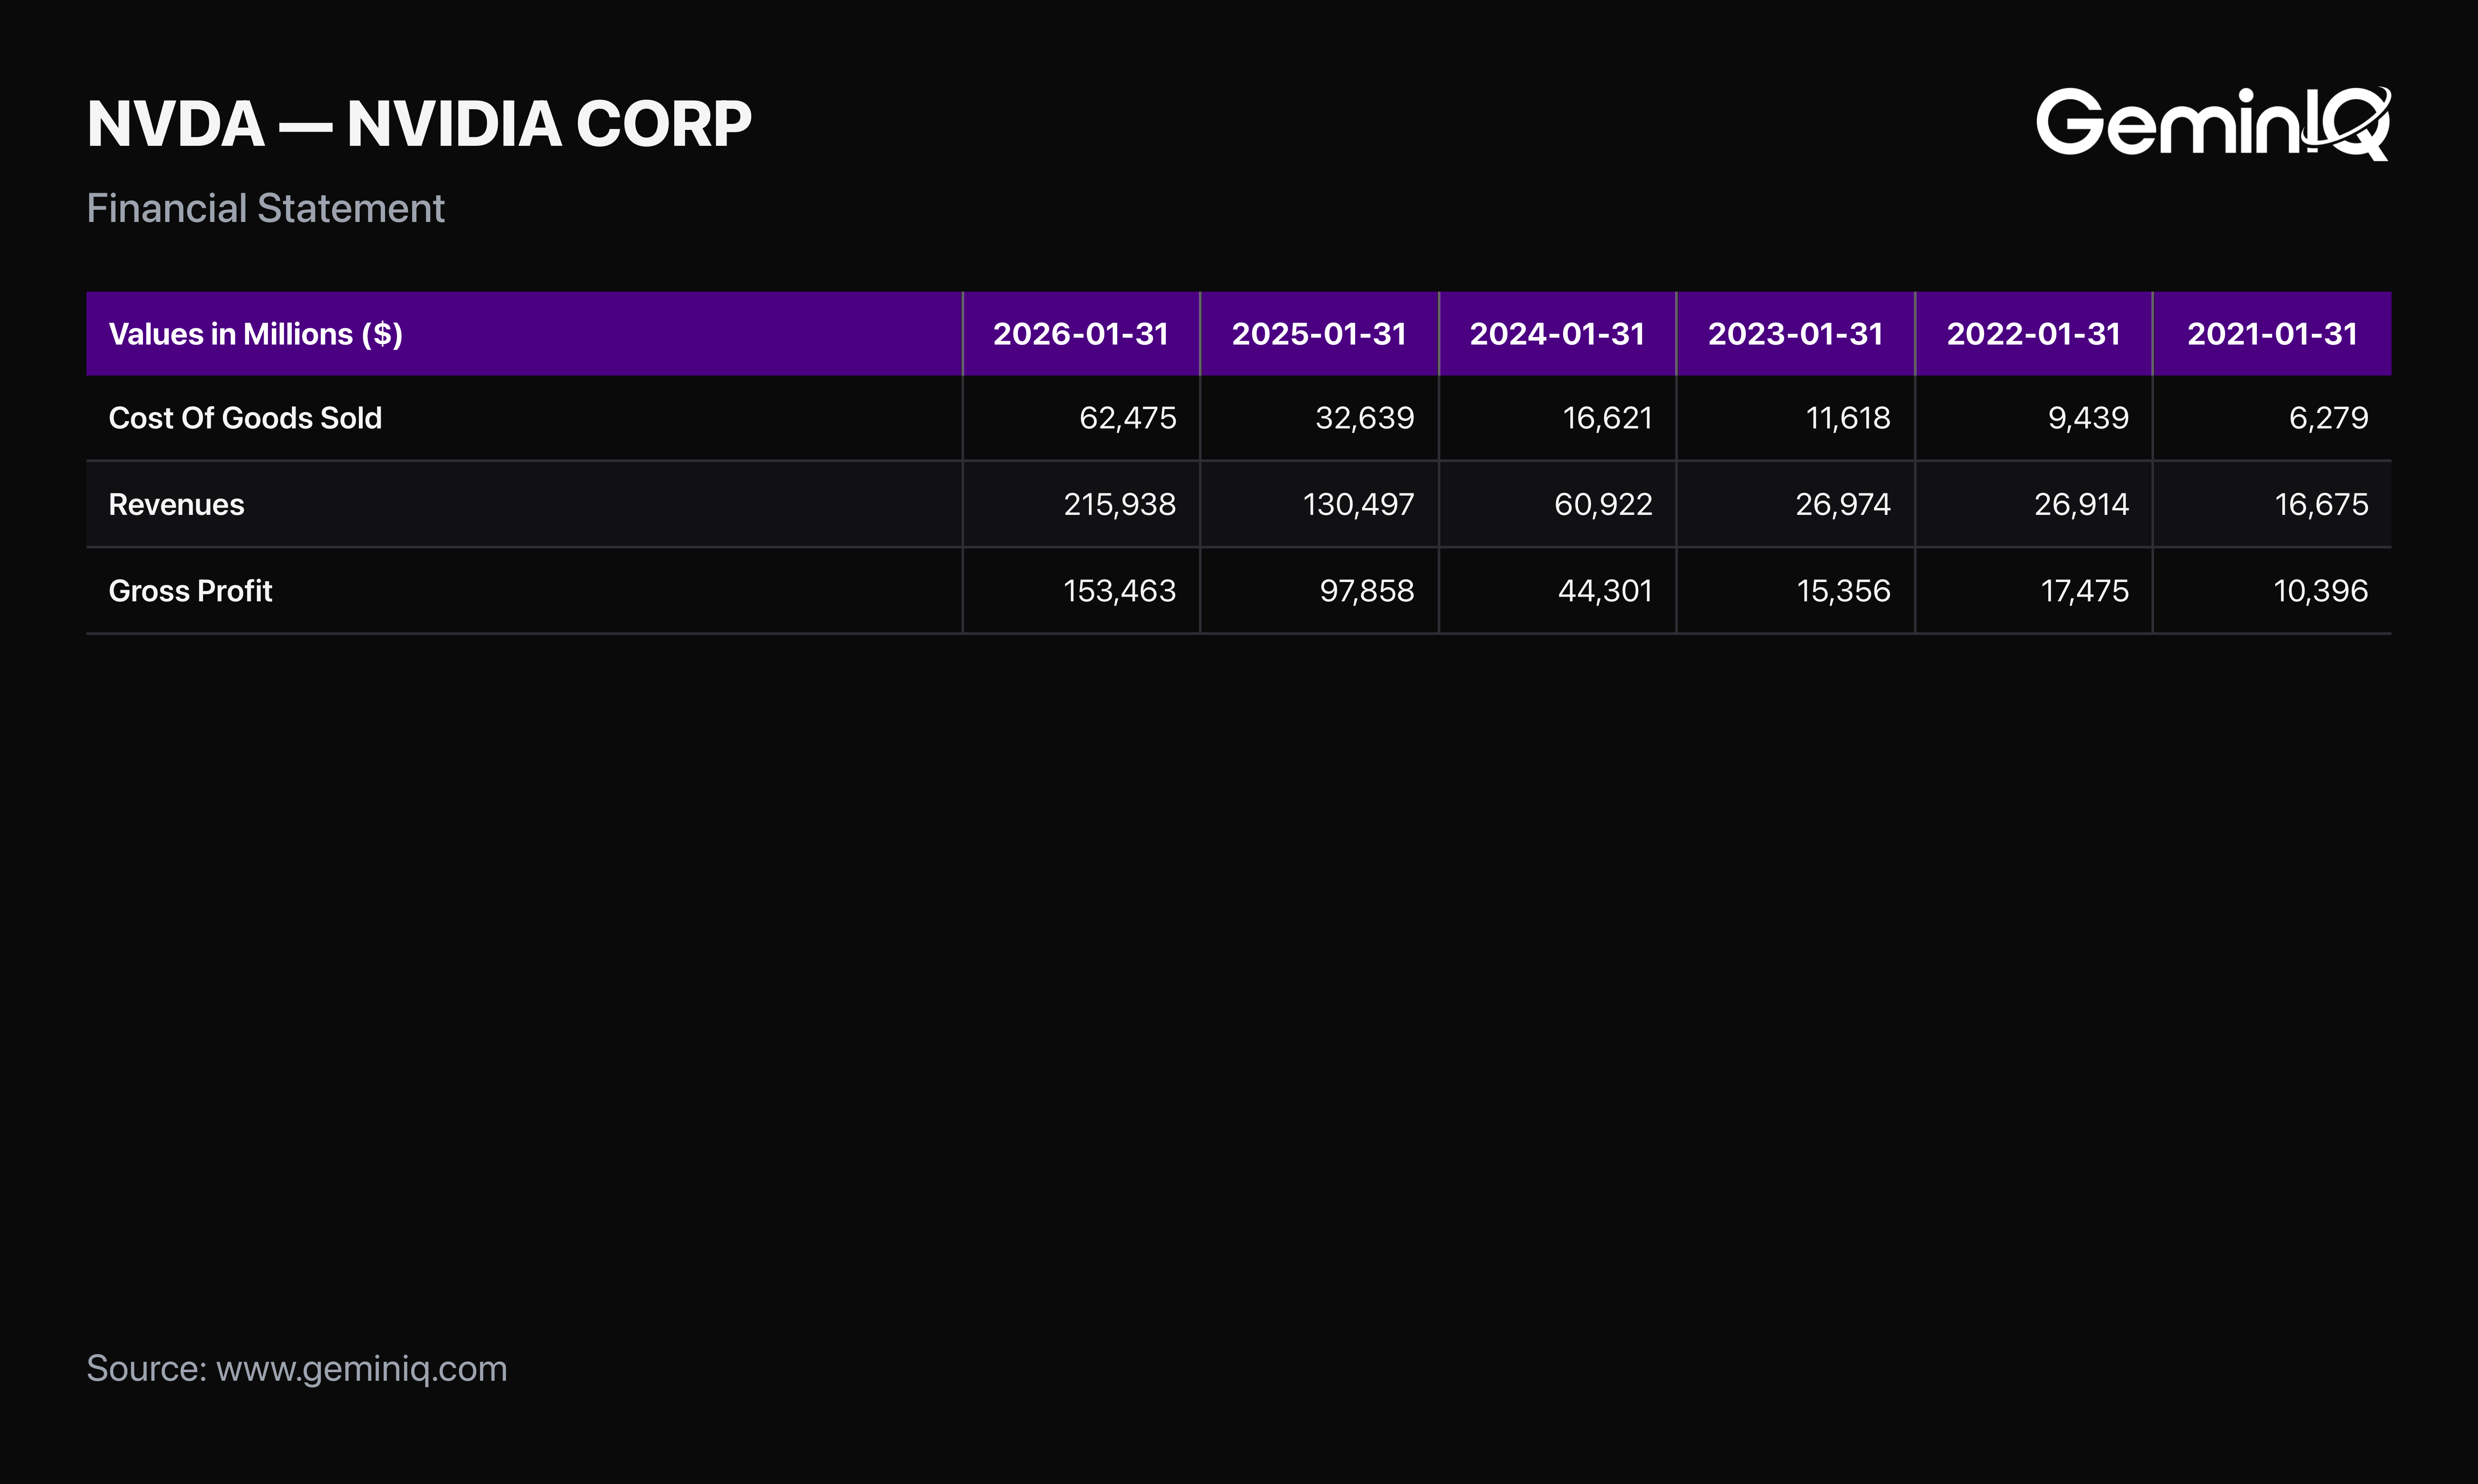Click cost of goods value 32,639
This screenshot has width=2478, height=1484.
[1364, 418]
